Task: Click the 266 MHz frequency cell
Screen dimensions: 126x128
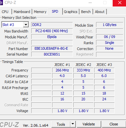Action: [62, 70]
